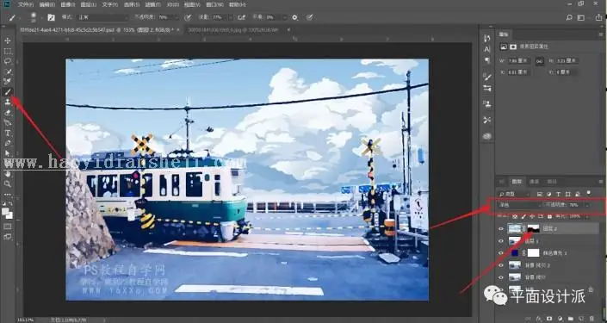Toggle the layer filtering switch on/off
The image size is (607, 323).
[589, 193]
